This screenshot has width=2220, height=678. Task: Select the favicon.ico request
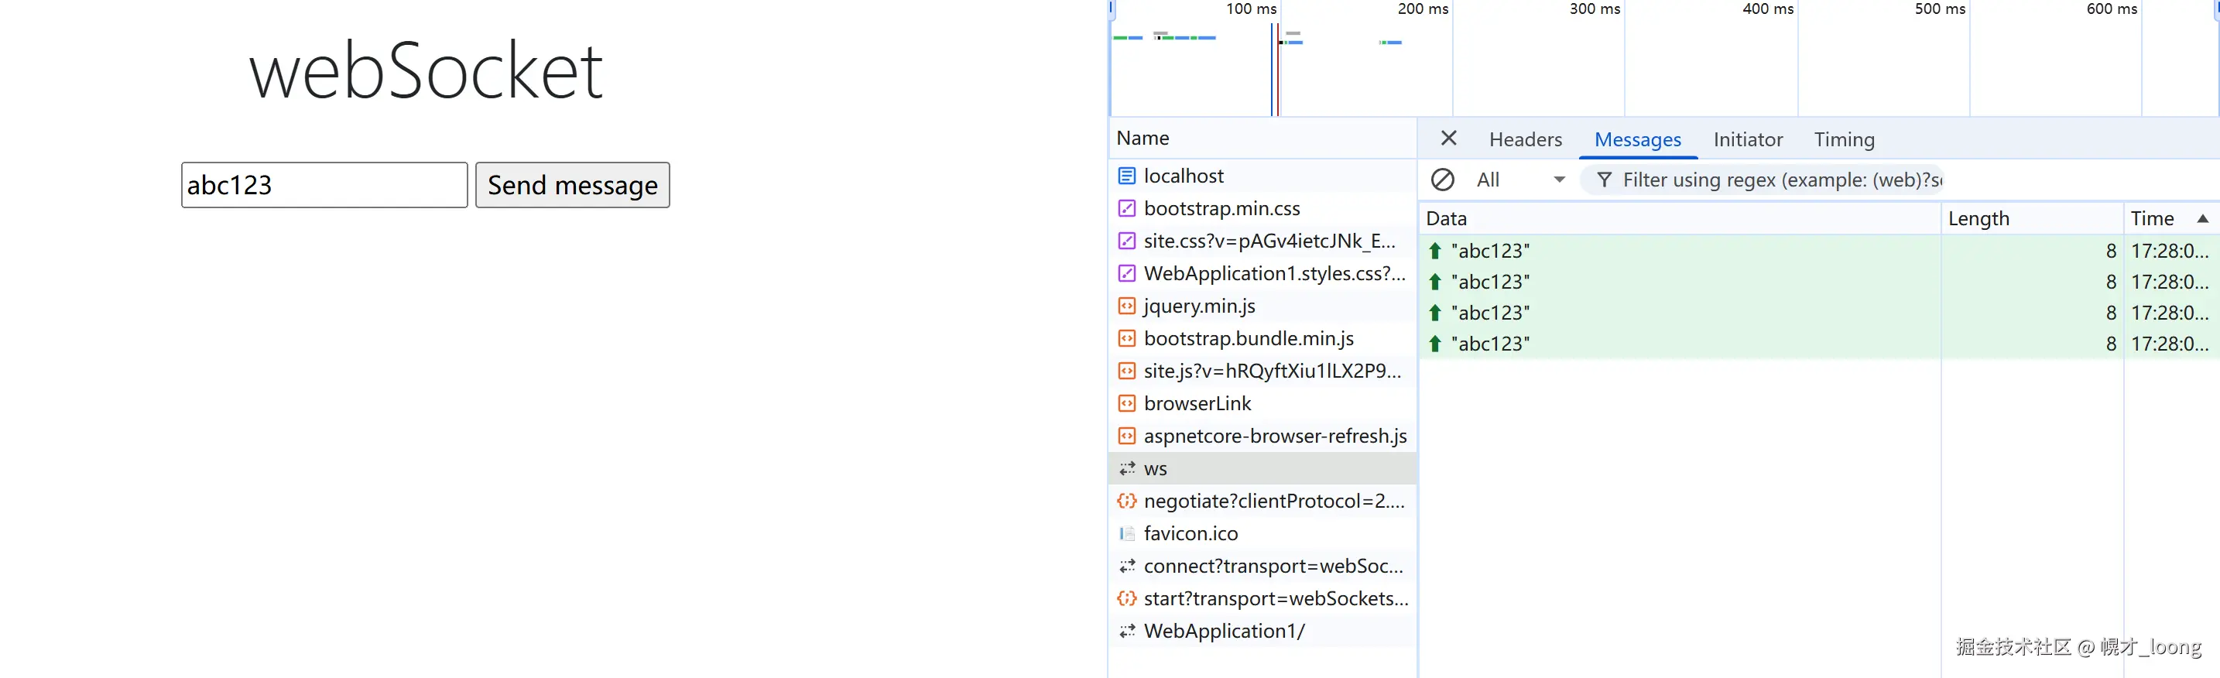click(x=1262, y=533)
